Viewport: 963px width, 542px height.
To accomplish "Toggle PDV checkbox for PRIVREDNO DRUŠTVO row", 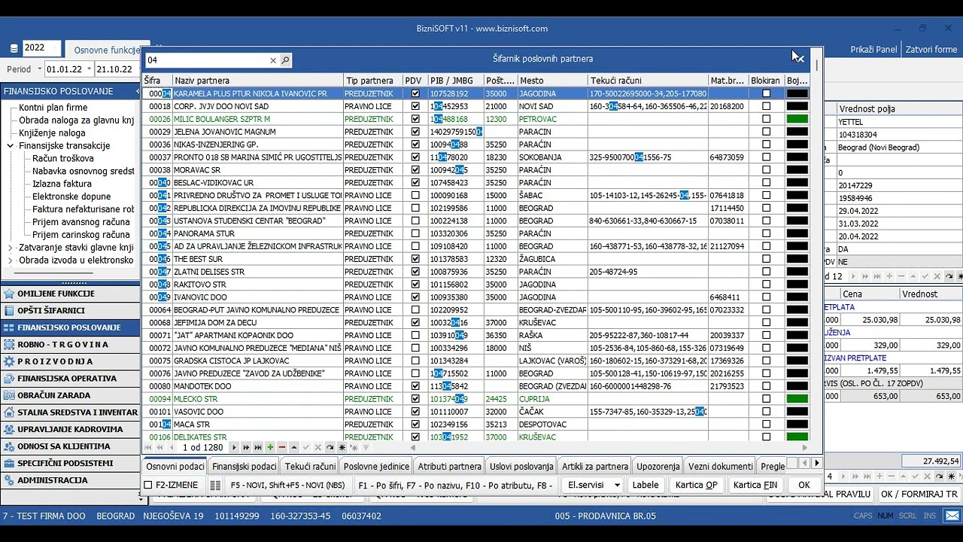I will click(415, 195).
